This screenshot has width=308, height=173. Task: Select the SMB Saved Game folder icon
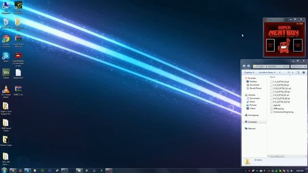click(x=6, y=125)
